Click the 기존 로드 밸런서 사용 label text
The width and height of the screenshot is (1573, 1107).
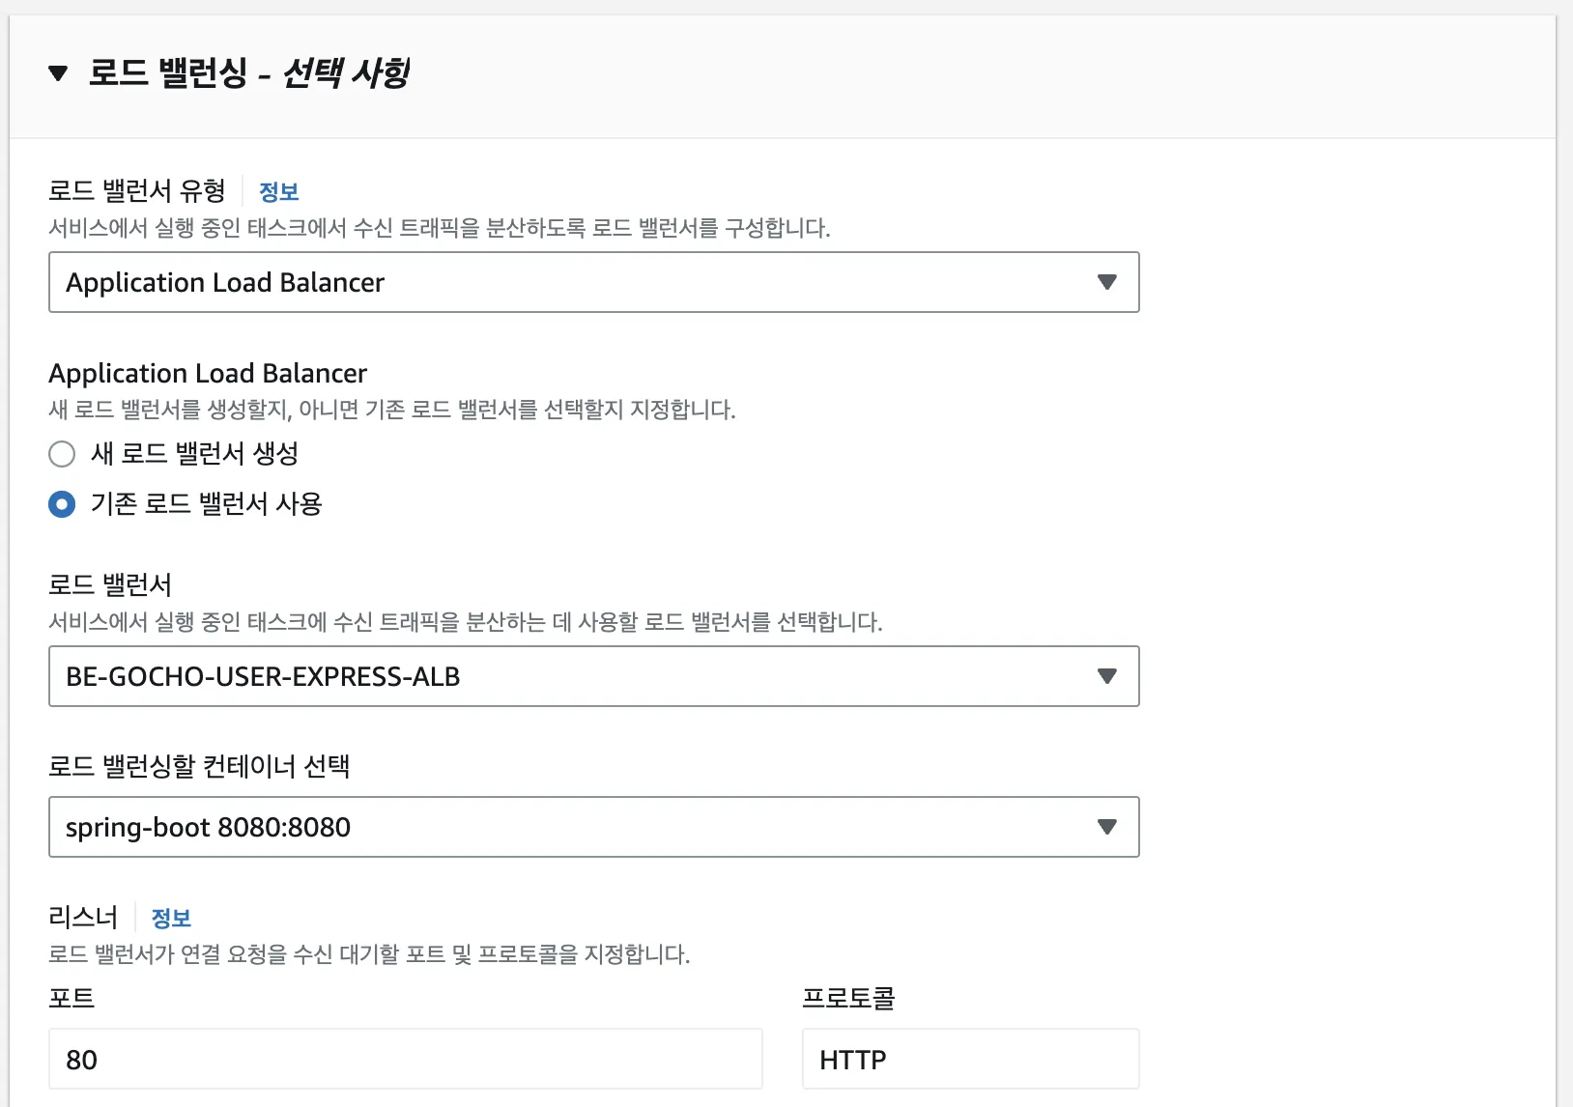206,504
